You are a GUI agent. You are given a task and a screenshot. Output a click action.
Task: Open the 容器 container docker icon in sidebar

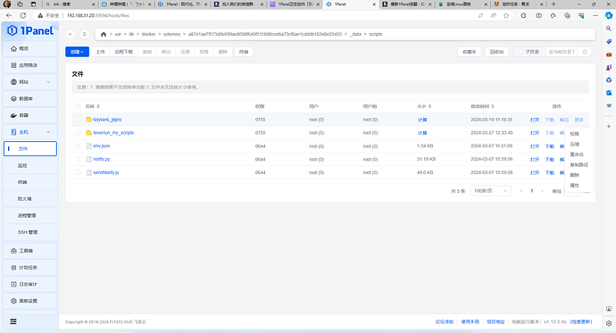[13, 115]
